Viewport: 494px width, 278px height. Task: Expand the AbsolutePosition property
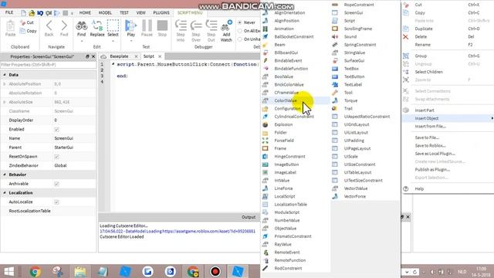click(5, 84)
